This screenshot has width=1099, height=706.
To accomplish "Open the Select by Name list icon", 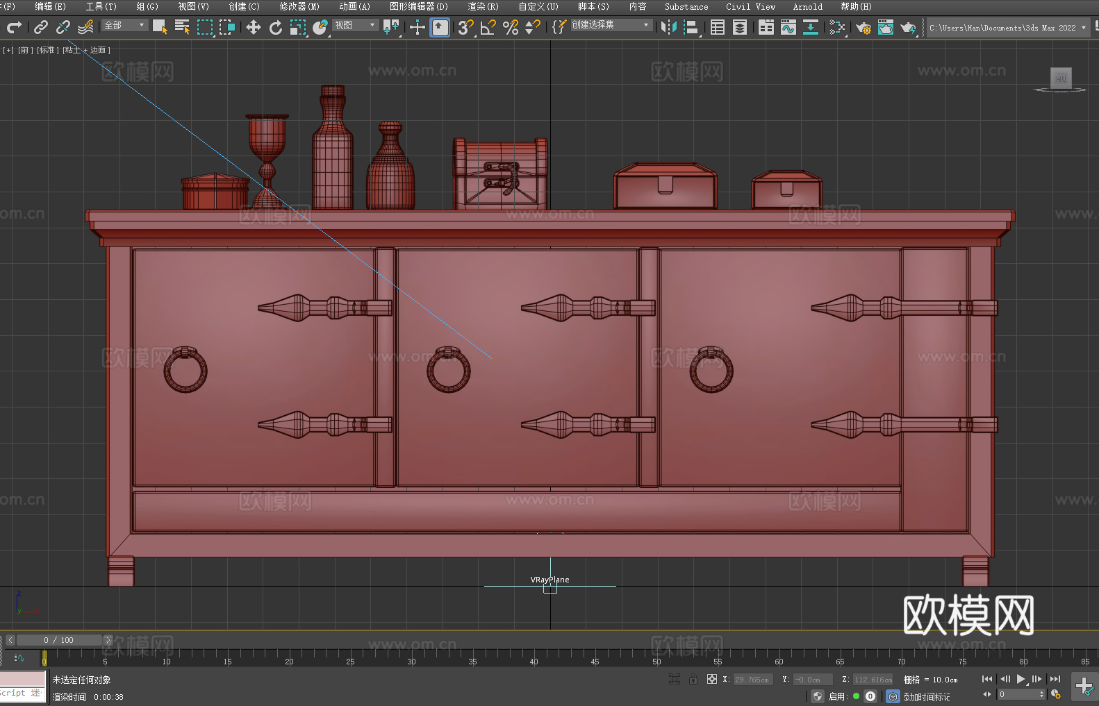I will pos(182,27).
